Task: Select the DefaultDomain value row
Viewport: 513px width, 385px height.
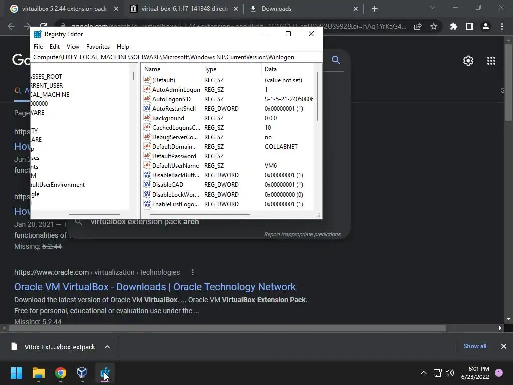Action: pyautogui.click(x=228, y=147)
